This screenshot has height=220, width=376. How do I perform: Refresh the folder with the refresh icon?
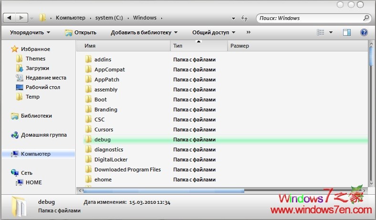(x=244, y=18)
